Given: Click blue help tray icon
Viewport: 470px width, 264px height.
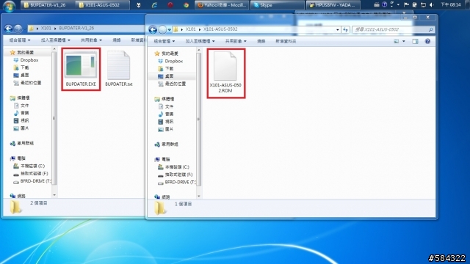Looking at the screenshot, I should click(x=384, y=4).
